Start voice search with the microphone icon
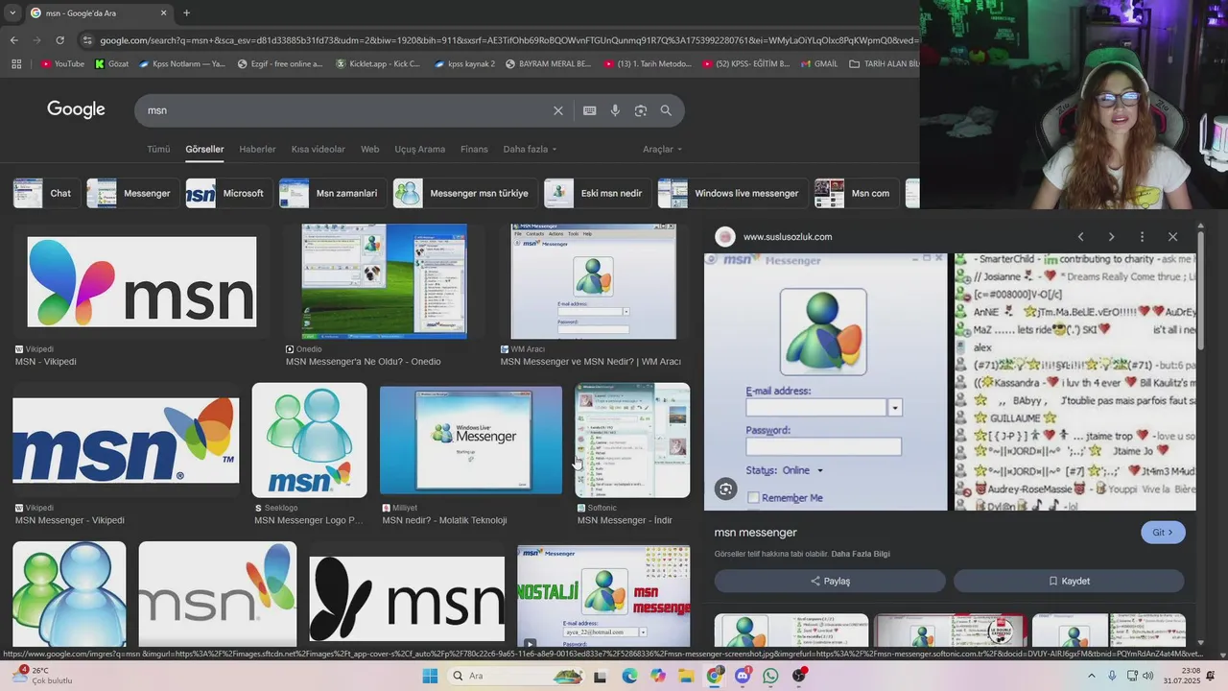The width and height of the screenshot is (1228, 691). [615, 110]
